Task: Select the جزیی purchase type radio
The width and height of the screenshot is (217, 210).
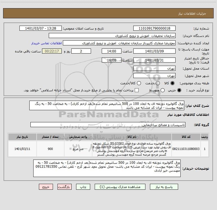Action: [x=179, y=90]
